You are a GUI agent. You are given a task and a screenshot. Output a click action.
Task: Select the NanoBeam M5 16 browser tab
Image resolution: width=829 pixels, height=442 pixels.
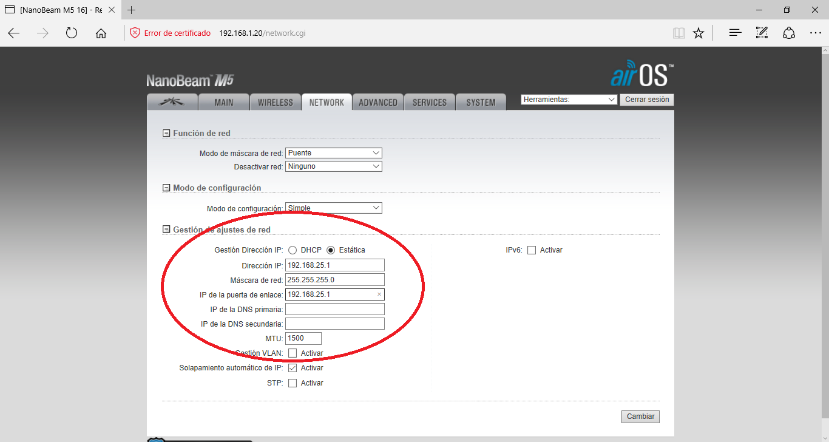point(61,10)
